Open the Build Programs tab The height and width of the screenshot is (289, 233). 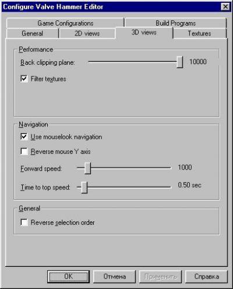pyautogui.click(x=175, y=23)
